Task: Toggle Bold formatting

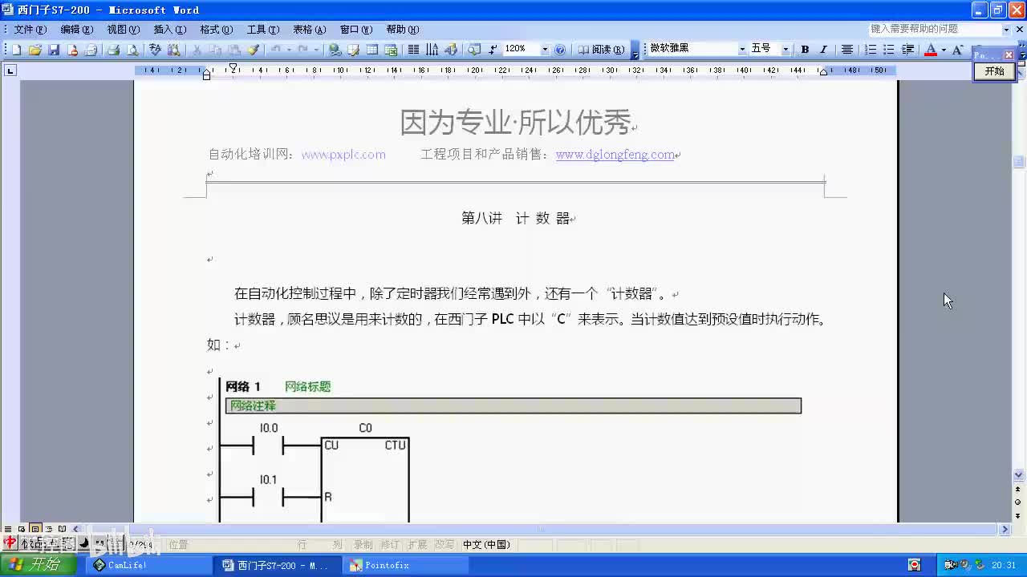Action: [805, 50]
